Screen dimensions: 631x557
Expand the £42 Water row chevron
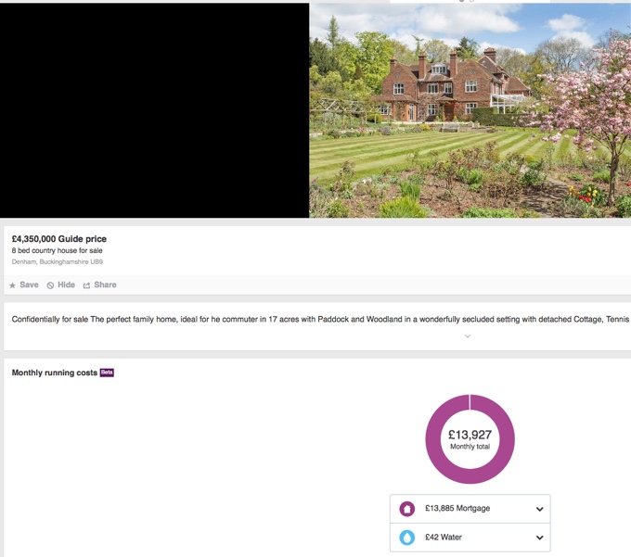(539, 538)
